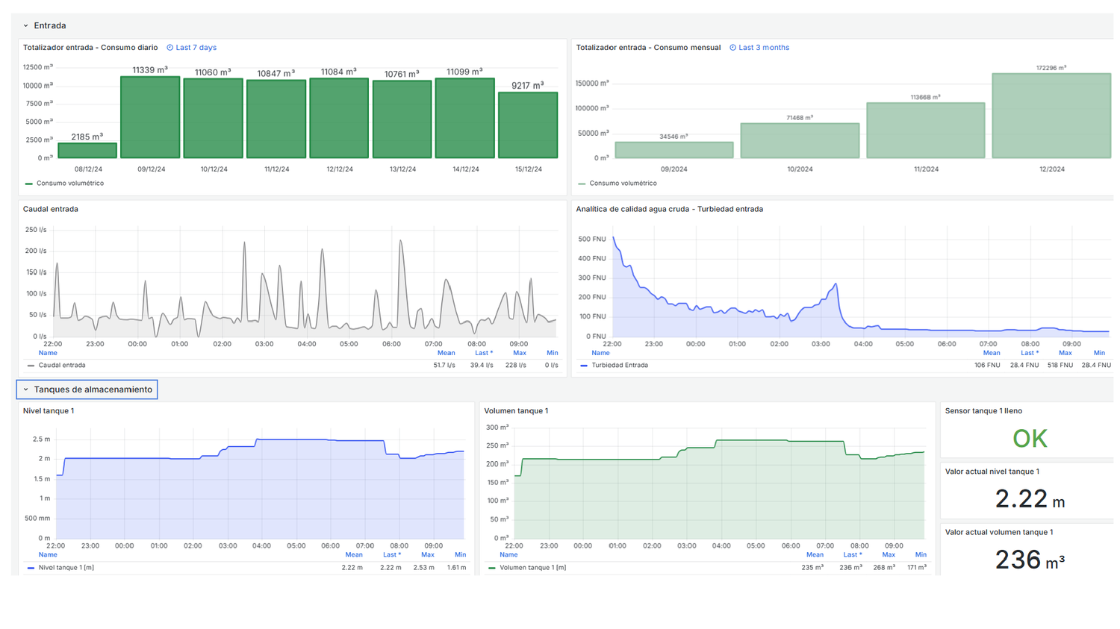Open the Turbiedad entrada panel title
The width and height of the screenshot is (1120, 629).
coord(669,209)
